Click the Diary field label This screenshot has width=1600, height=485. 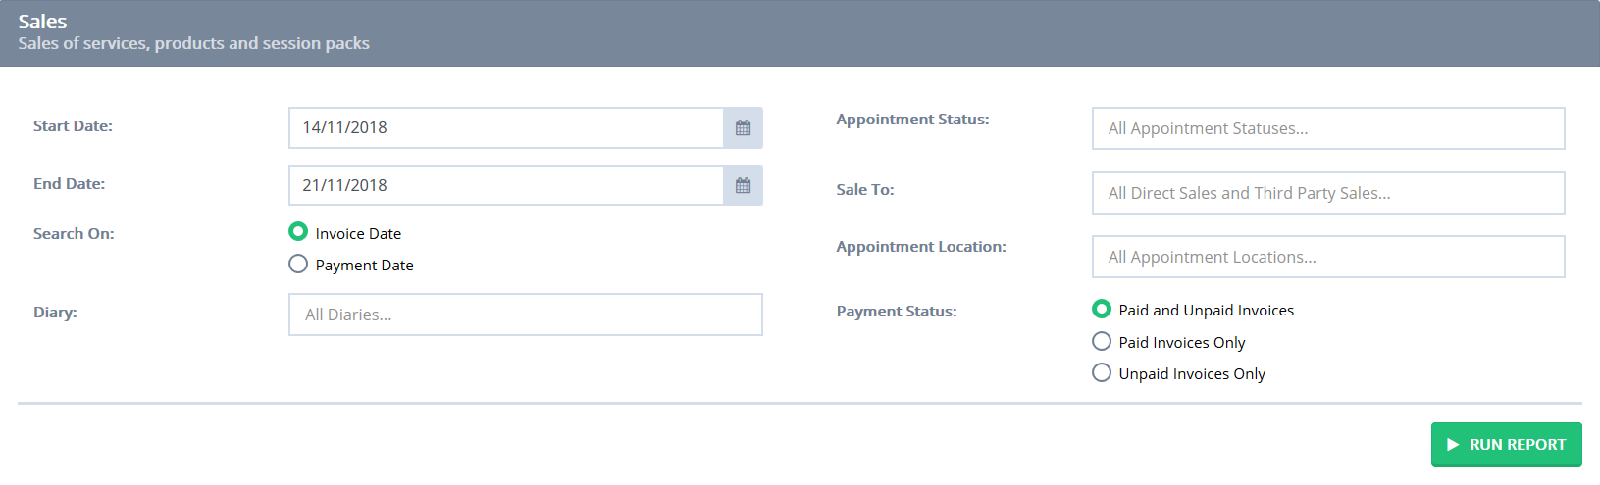tap(55, 313)
